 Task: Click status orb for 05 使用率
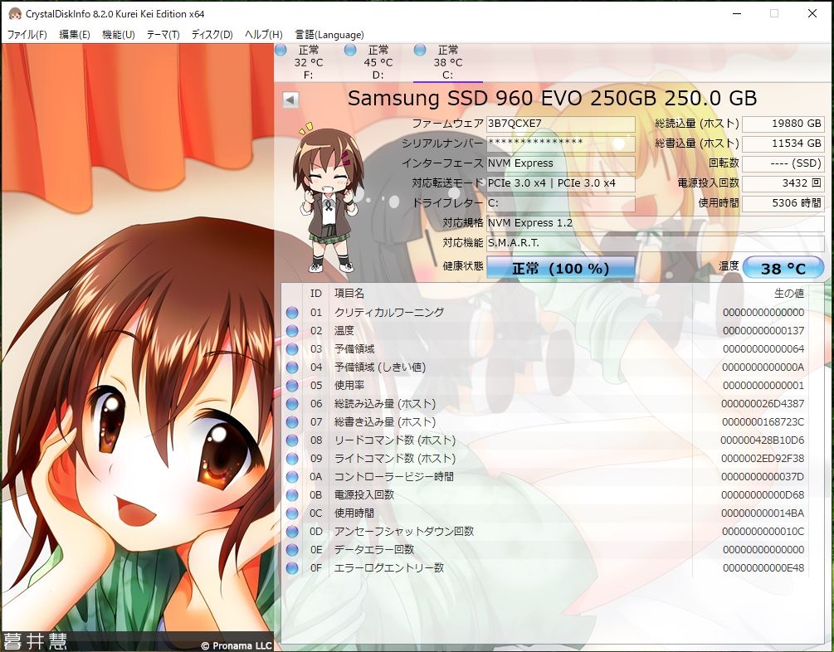[x=292, y=386]
